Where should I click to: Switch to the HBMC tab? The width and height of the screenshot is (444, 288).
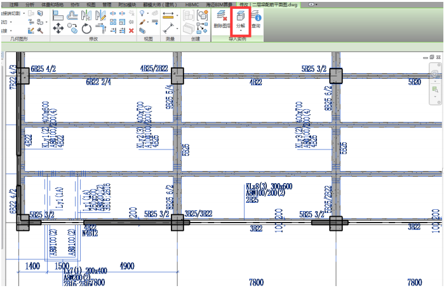click(192, 4)
